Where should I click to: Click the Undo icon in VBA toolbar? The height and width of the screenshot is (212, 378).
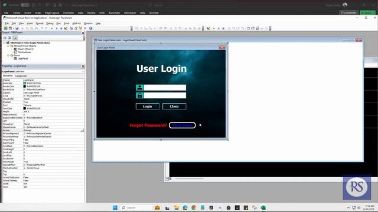tap(42, 28)
